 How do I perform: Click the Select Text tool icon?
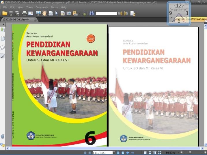(x=51, y=13)
